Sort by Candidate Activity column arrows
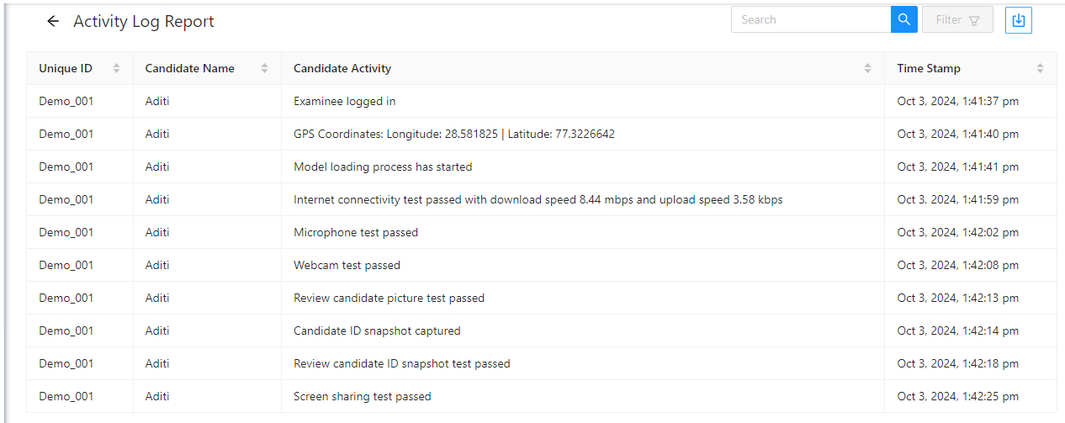This screenshot has height=423, width=1065. coord(867,68)
